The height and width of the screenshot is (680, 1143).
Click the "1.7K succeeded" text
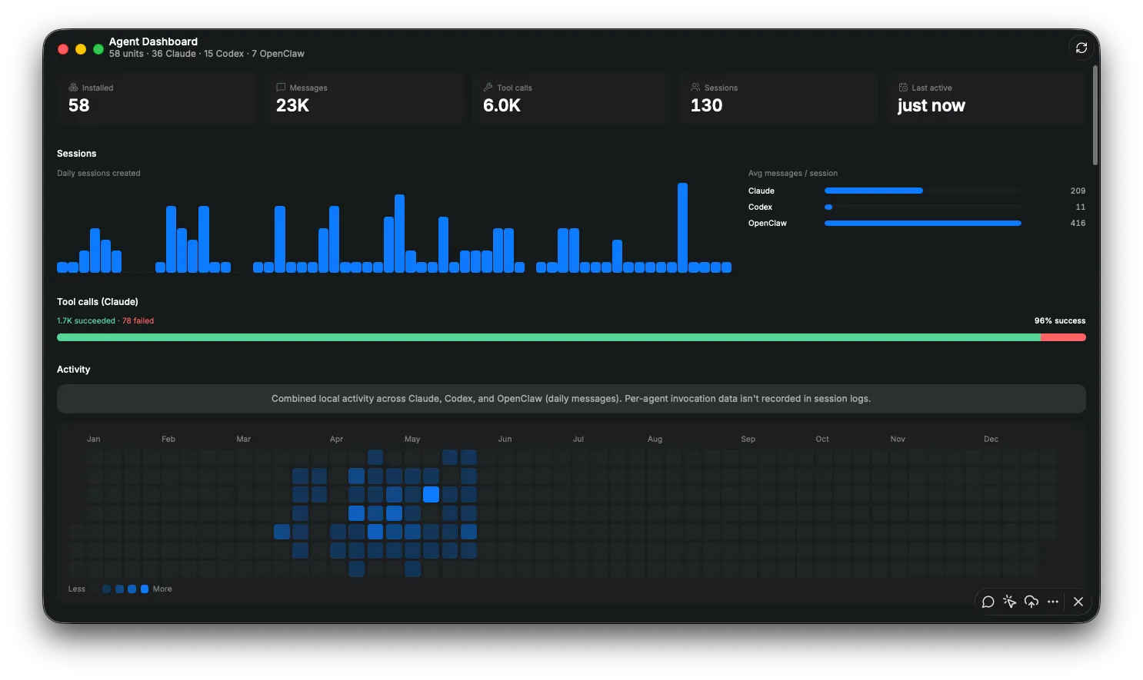pos(86,321)
